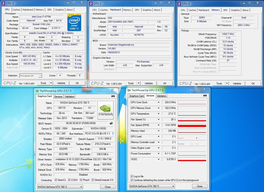The width and height of the screenshot is (264, 192).
Task: Click the GPU Temperature reading 27.0 °C
Action: click(x=169, y=114)
